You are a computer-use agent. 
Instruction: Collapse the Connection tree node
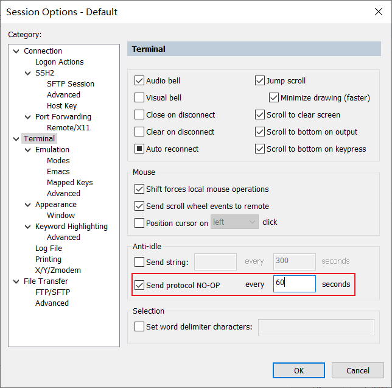click(16, 51)
